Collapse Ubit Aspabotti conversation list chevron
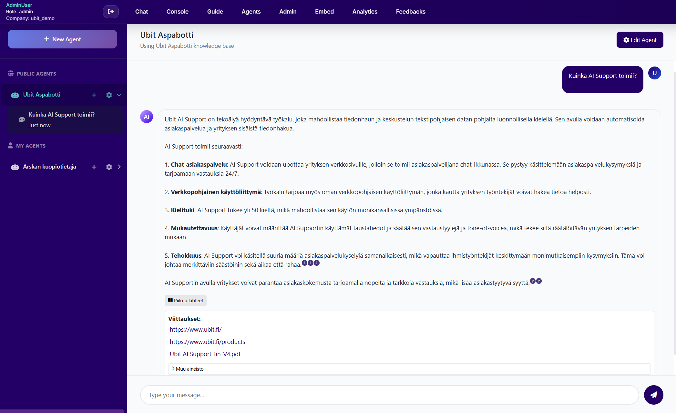This screenshot has height=413, width=676. pyautogui.click(x=119, y=95)
